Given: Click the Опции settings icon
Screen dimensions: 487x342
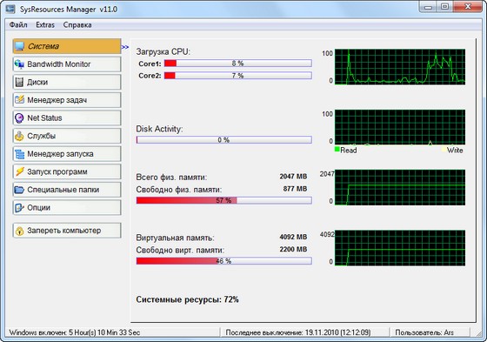Looking at the screenshot, I should (19, 207).
